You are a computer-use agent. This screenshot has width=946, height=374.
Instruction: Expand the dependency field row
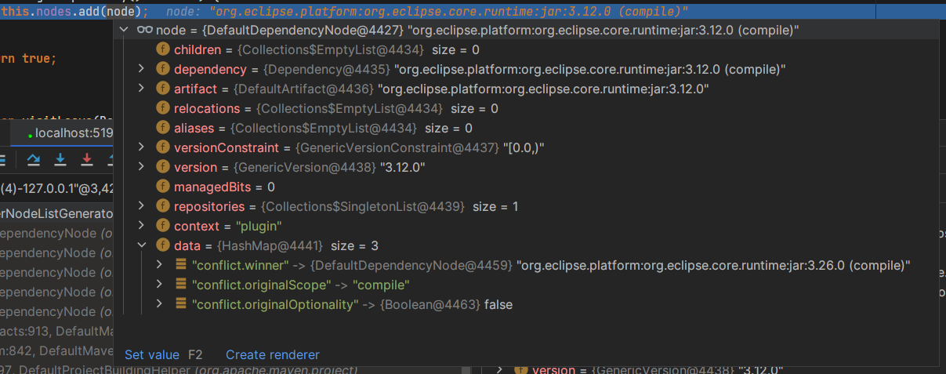[x=141, y=69]
